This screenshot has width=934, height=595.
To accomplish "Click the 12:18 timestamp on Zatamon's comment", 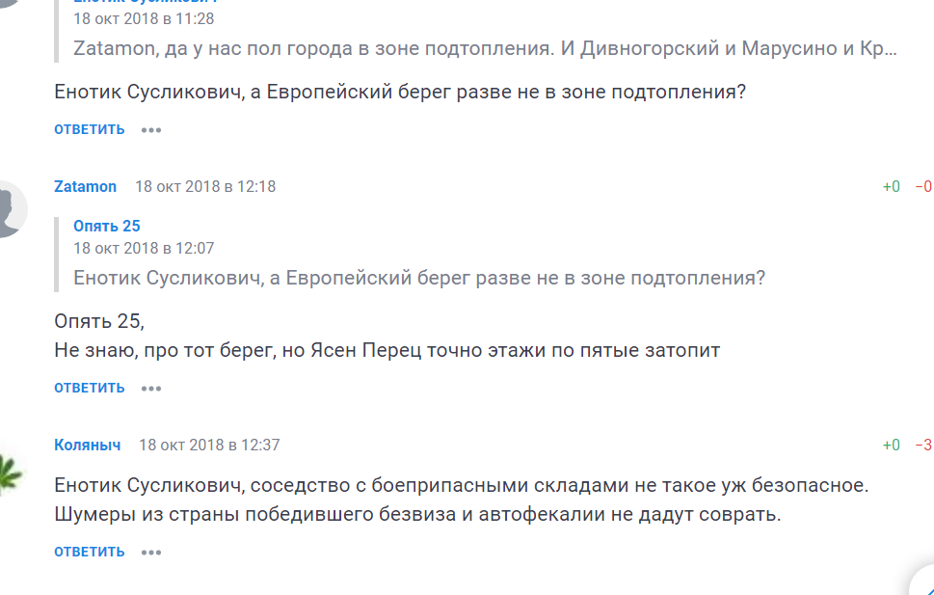I will tap(205, 187).
